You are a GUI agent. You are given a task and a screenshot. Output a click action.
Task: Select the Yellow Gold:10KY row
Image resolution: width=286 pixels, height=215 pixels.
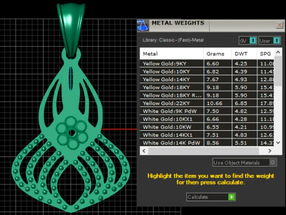coord(207,72)
